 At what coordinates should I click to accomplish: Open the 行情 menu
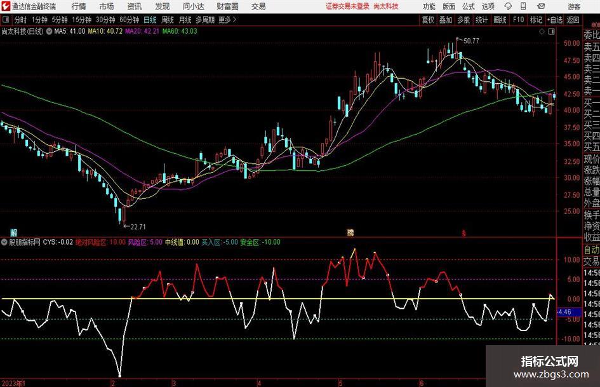[79, 6]
